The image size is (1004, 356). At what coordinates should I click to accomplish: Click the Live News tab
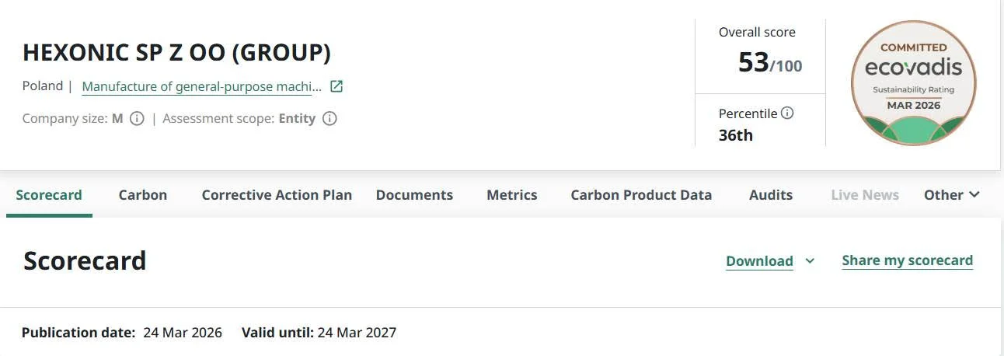point(865,195)
